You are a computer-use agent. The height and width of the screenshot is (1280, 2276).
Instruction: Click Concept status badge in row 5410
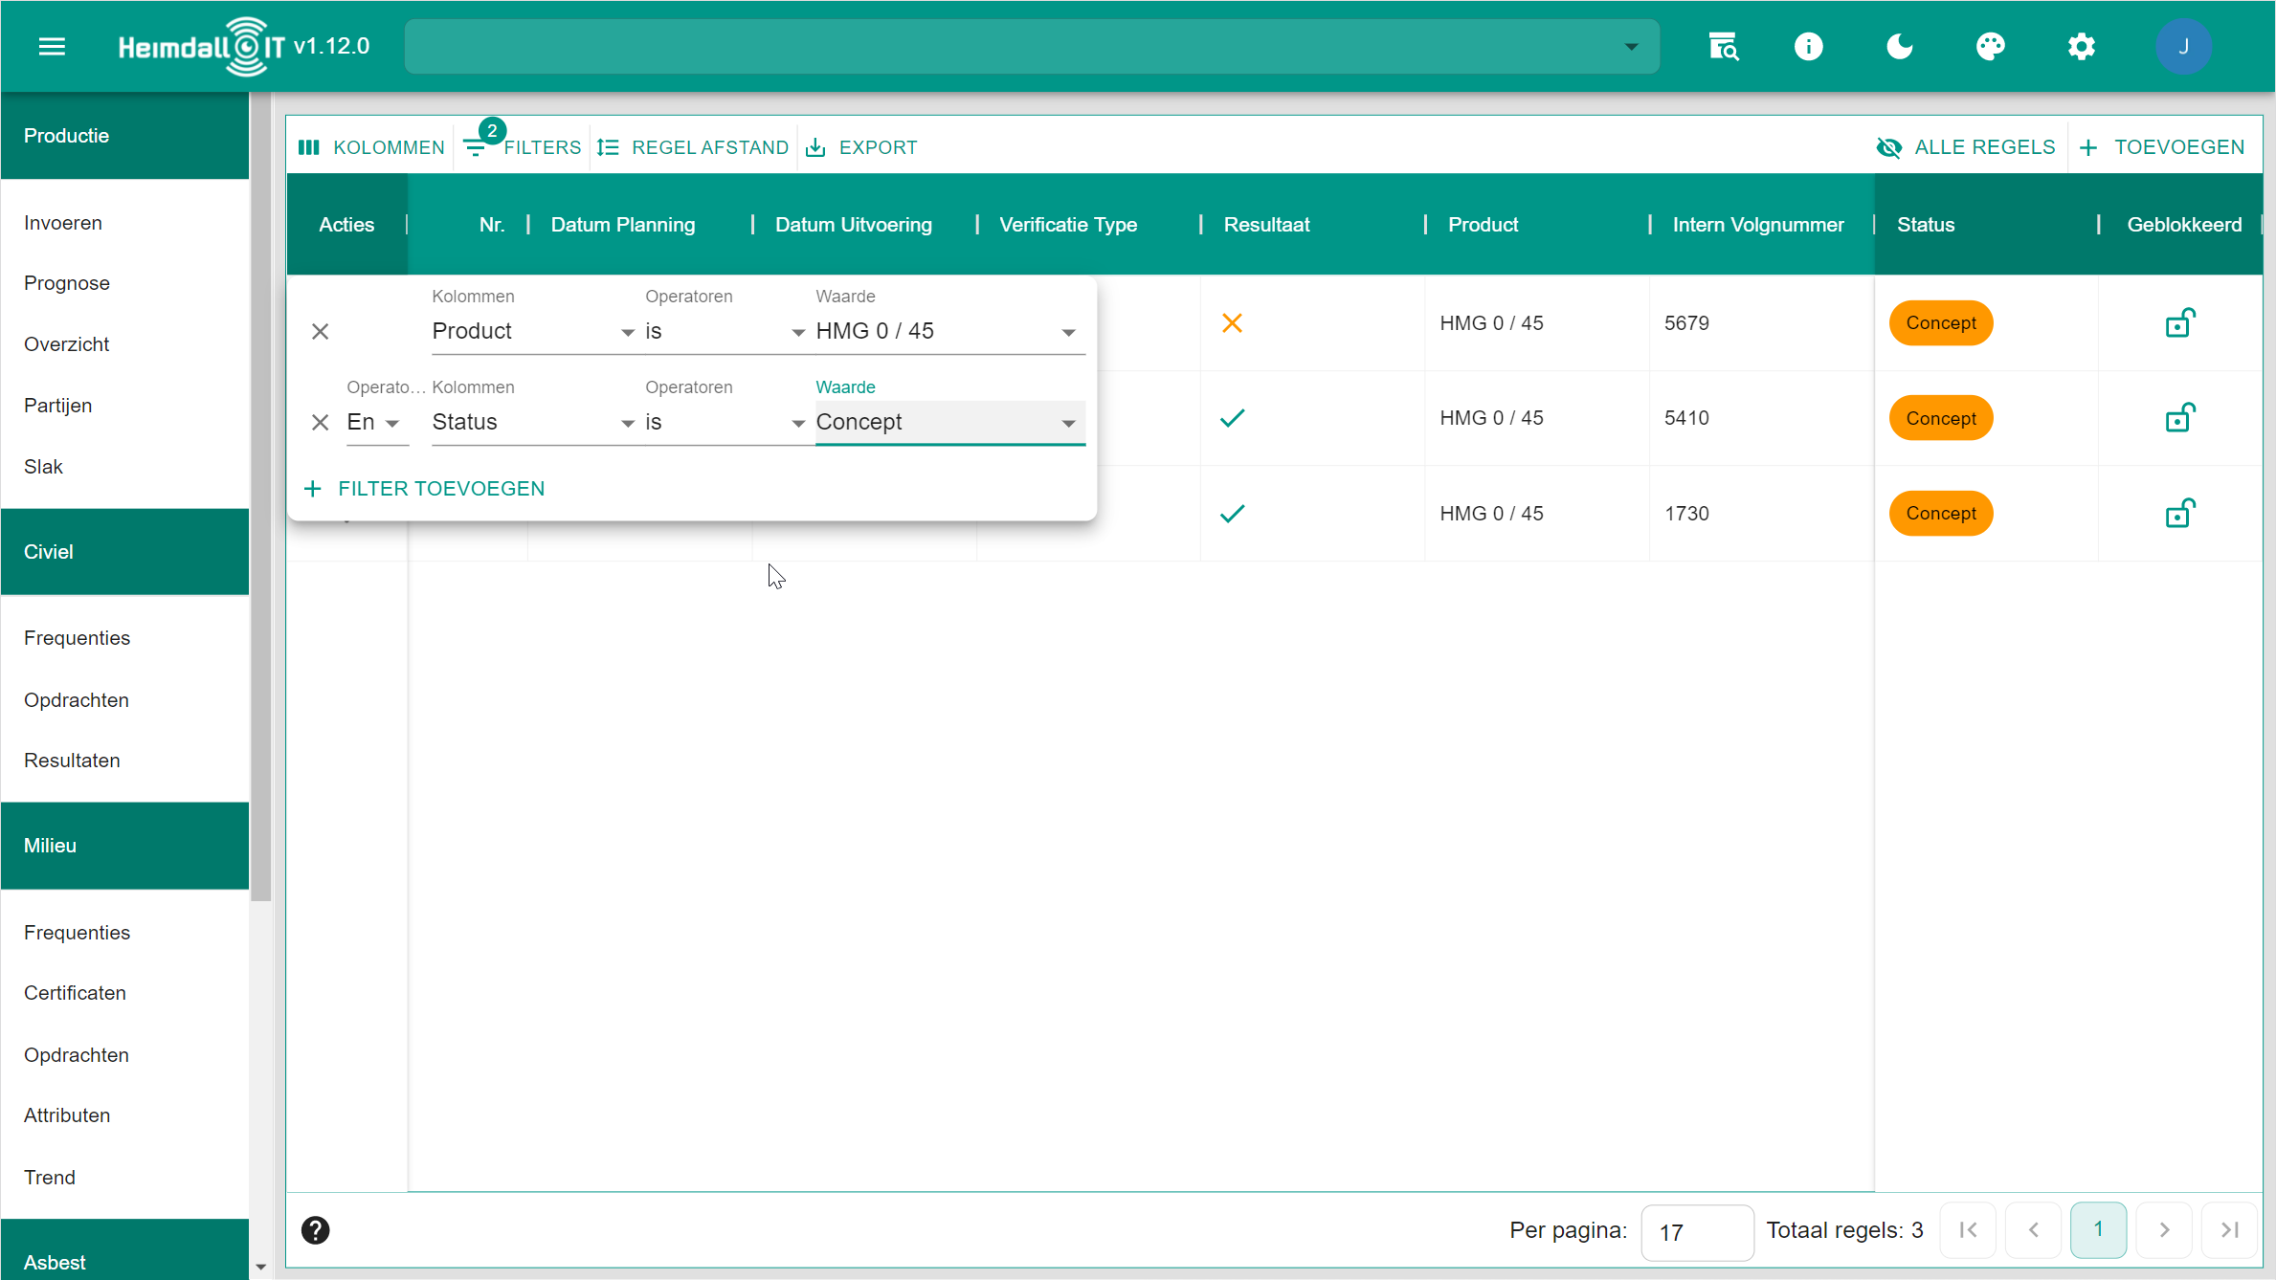(x=1940, y=418)
